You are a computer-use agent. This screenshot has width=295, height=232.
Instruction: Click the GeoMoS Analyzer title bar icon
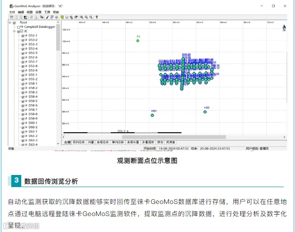coord(11,6)
